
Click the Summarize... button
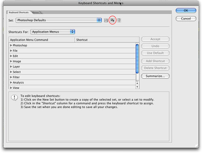(x=155, y=76)
